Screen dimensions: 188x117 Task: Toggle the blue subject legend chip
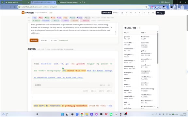35,18
